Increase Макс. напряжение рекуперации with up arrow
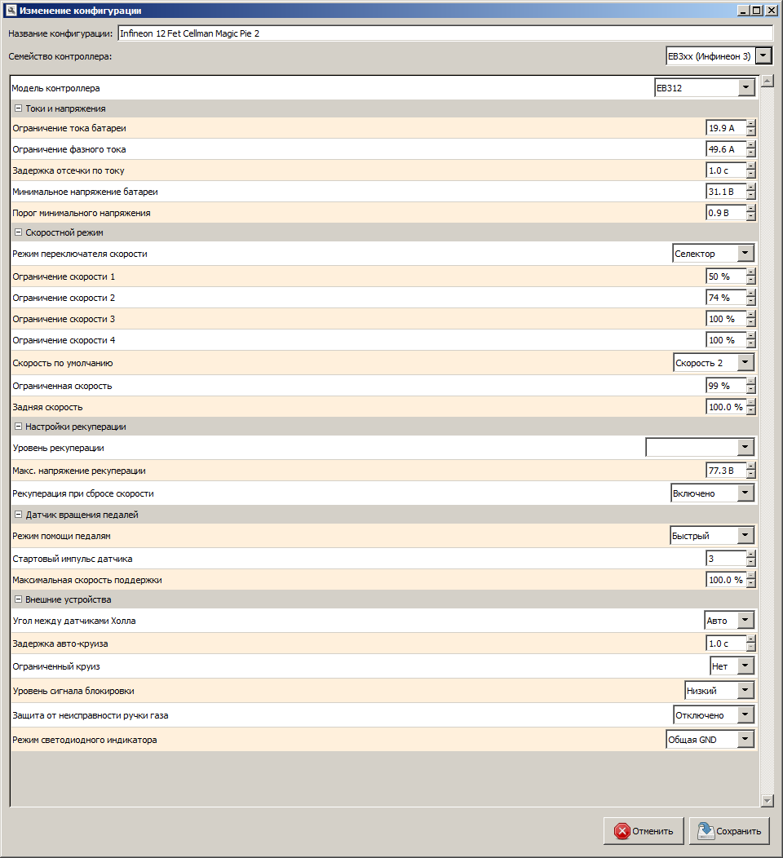The width and height of the screenshot is (783, 858). (751, 467)
